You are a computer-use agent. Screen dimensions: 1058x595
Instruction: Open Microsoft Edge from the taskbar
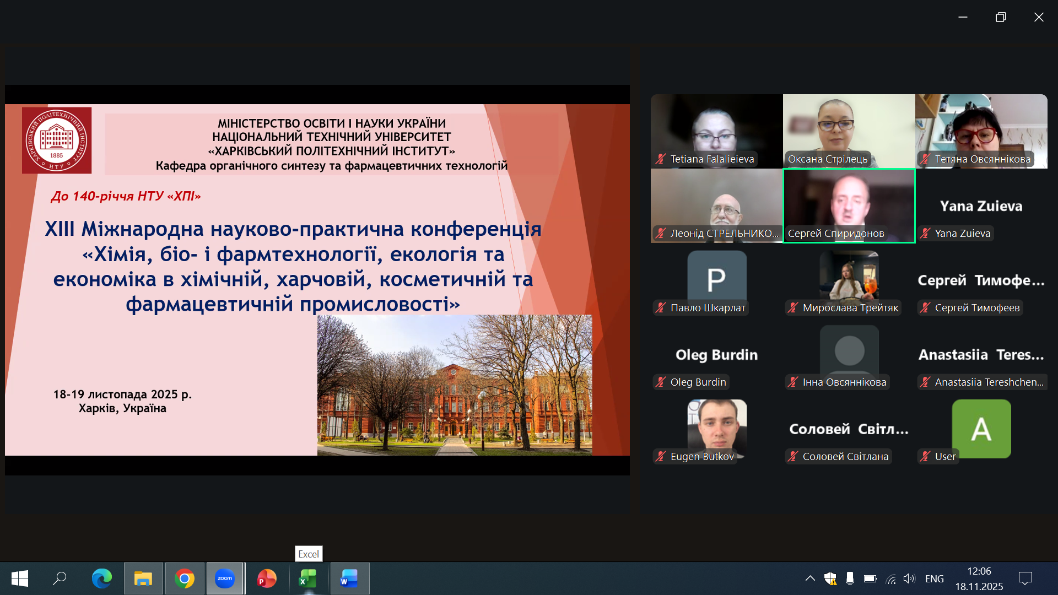click(x=101, y=578)
